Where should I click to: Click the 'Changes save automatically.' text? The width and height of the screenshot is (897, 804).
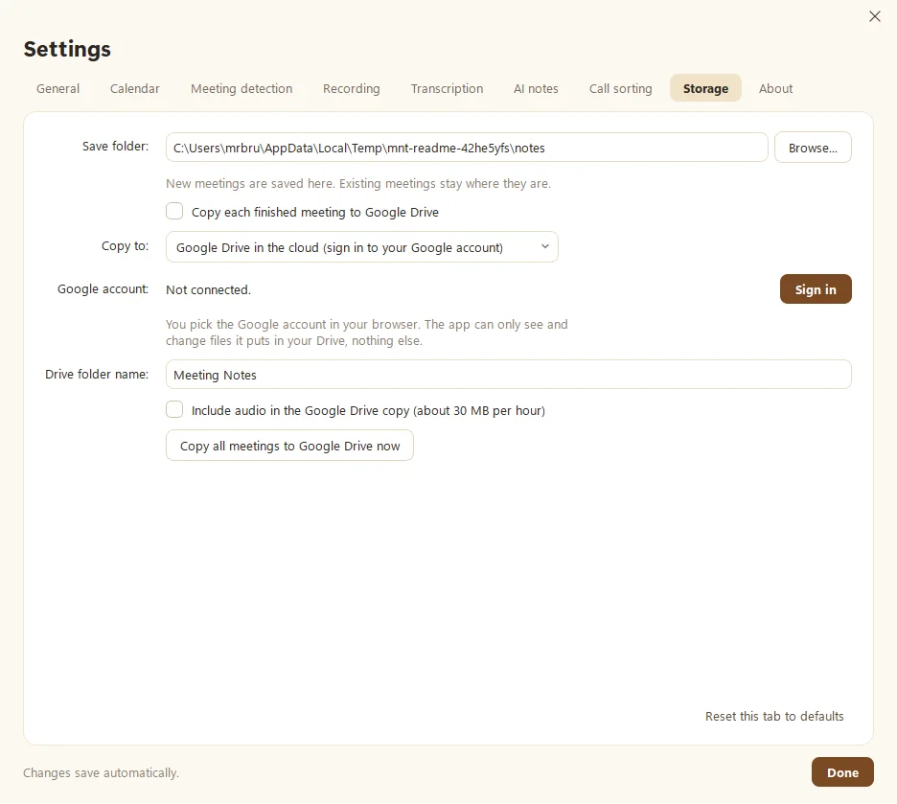tap(101, 772)
